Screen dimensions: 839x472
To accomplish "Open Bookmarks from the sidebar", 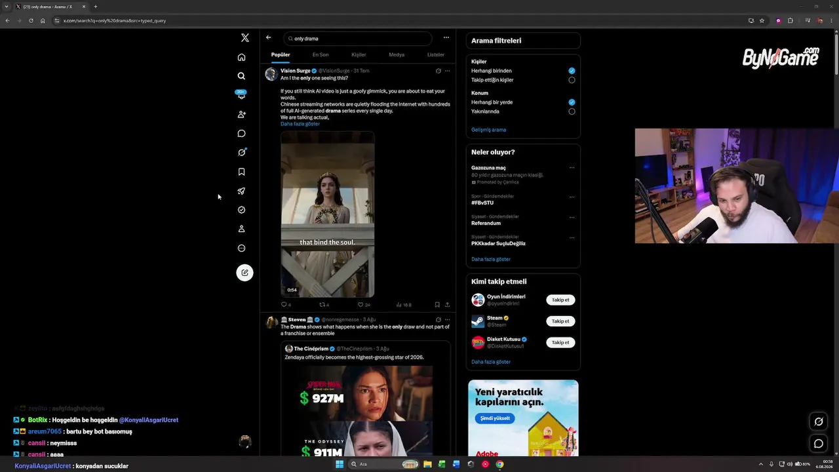I will [x=241, y=172].
